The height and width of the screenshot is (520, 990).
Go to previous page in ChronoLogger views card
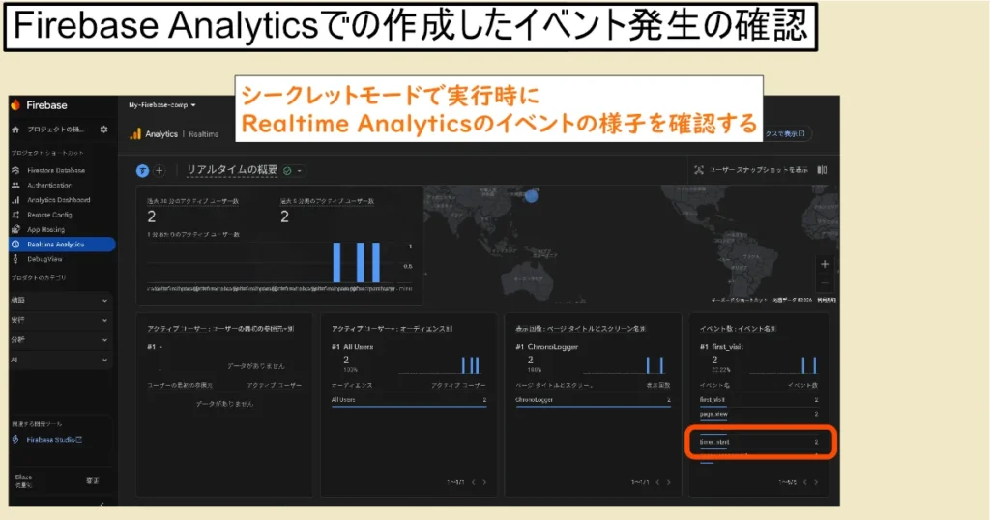pos(657,482)
